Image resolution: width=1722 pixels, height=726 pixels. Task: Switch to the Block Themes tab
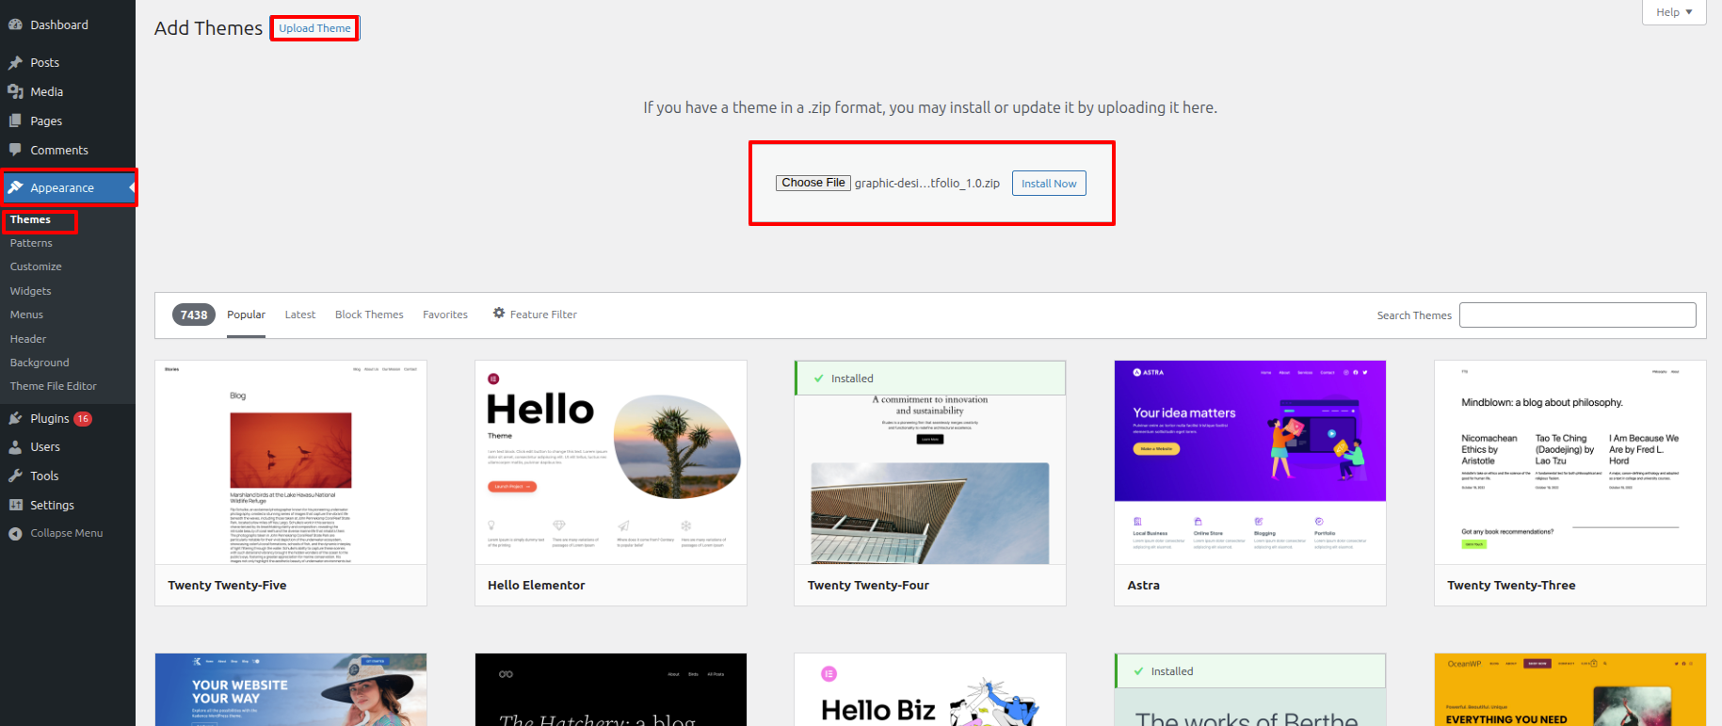369,315
